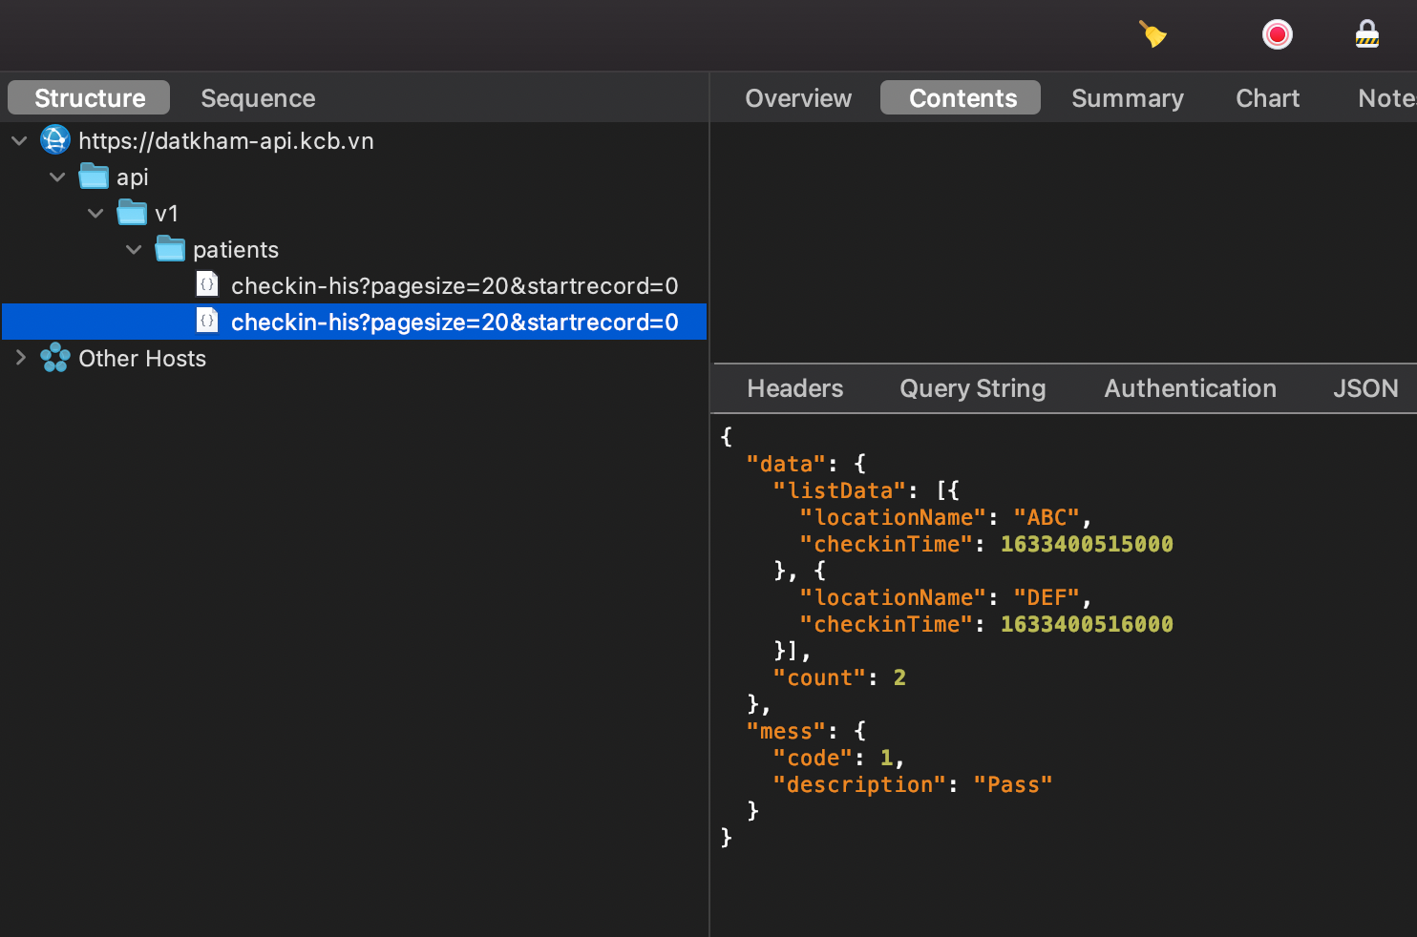1417x937 pixels.
Task: Show the request Headers tab
Action: click(795, 388)
